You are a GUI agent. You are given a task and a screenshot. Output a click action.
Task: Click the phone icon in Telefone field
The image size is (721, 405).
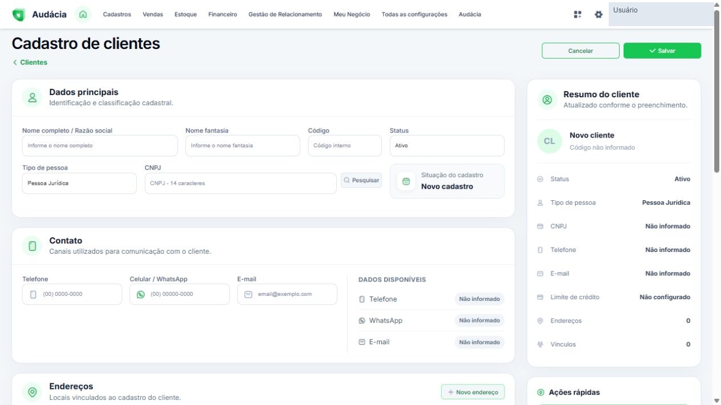[x=33, y=295]
